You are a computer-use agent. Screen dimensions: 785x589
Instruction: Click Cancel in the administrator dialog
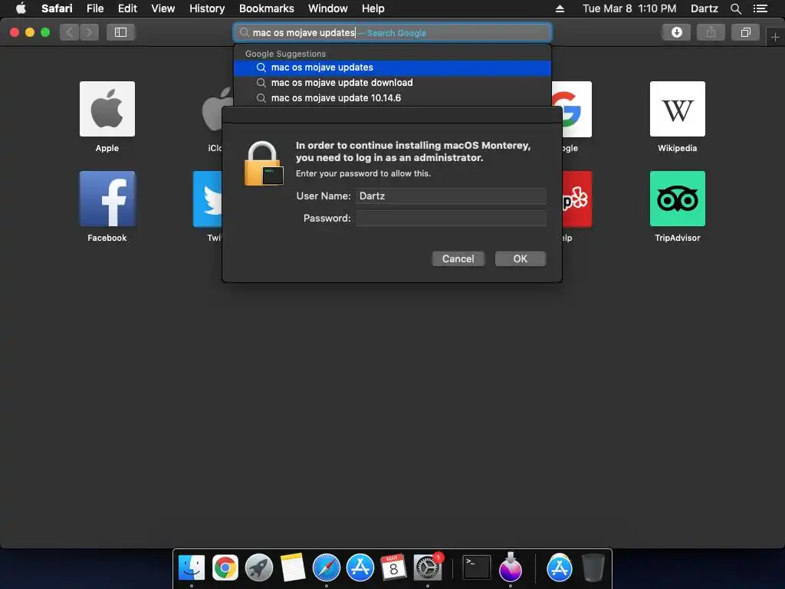[x=458, y=259]
